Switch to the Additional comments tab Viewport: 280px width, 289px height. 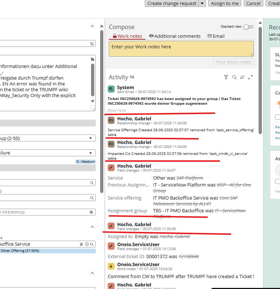pos(175,36)
